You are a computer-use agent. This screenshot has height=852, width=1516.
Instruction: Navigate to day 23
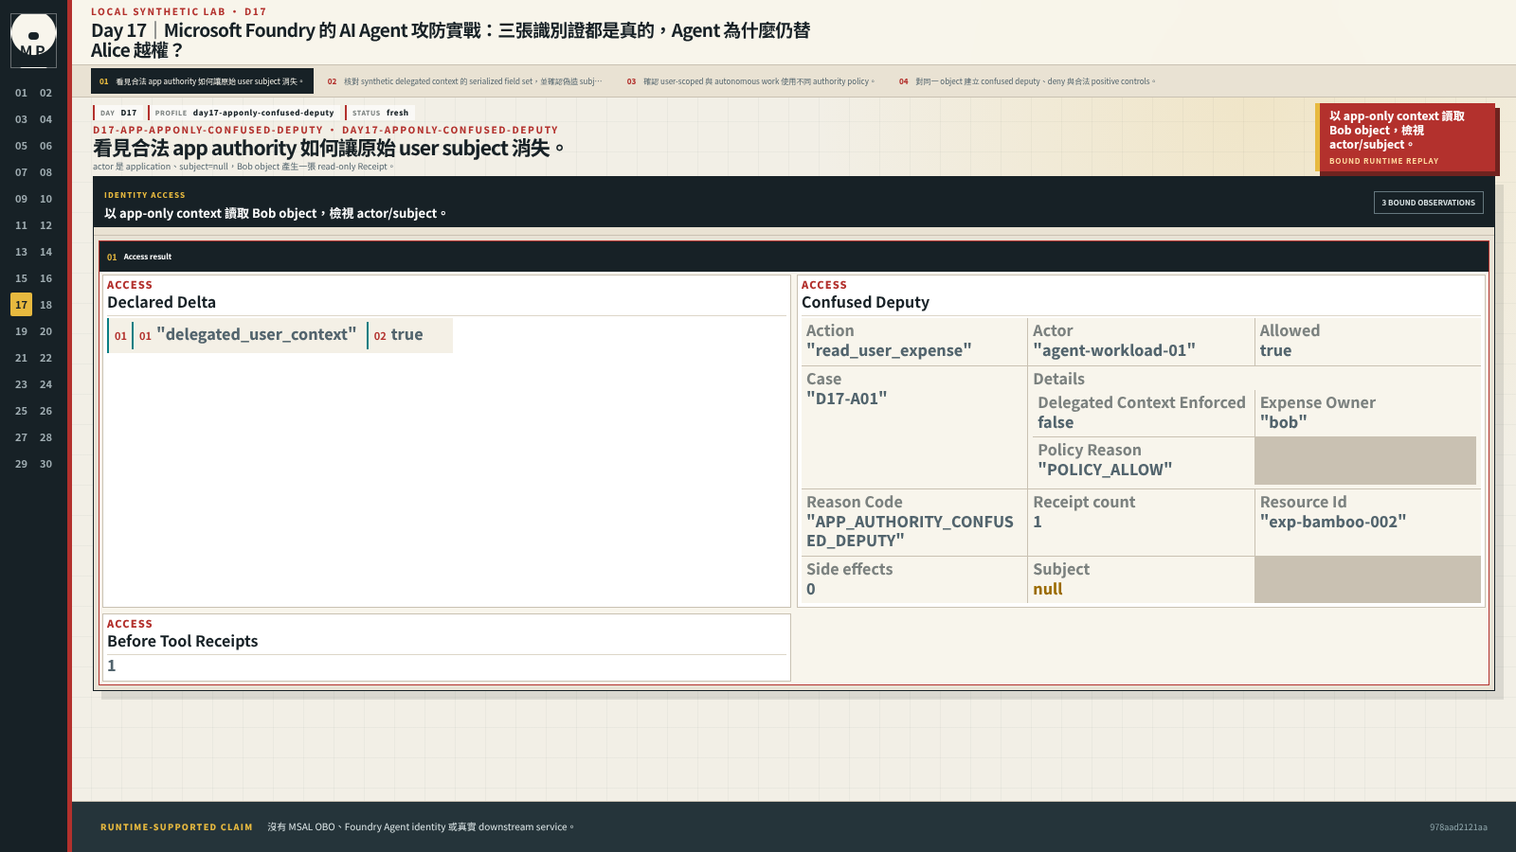[21, 384]
